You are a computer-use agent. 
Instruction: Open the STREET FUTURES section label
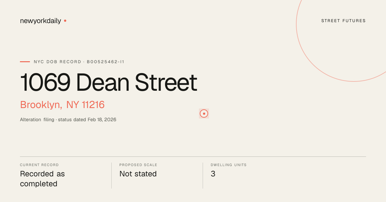point(344,21)
